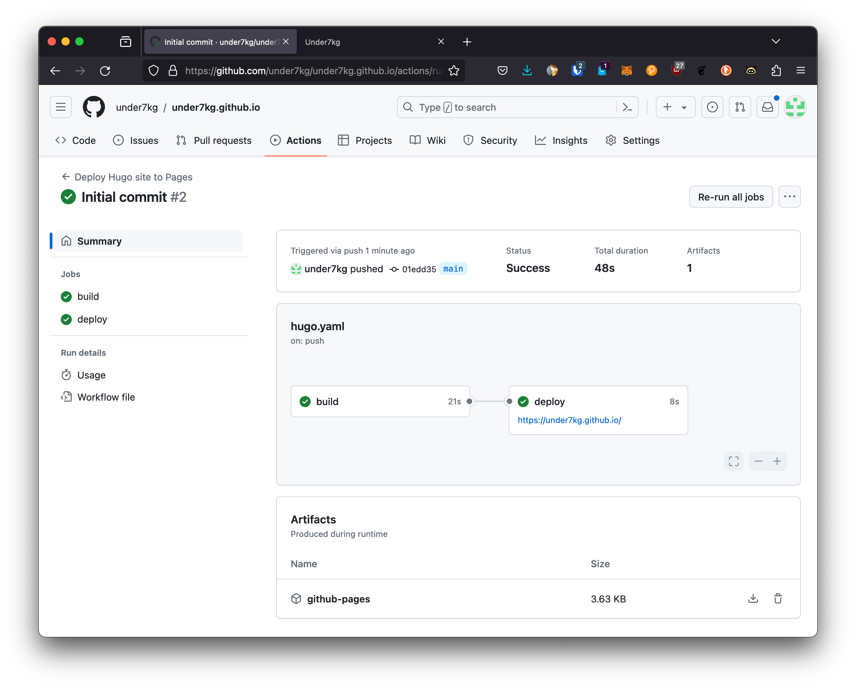
Task: Switch to the Issues tab
Action: [x=136, y=140]
